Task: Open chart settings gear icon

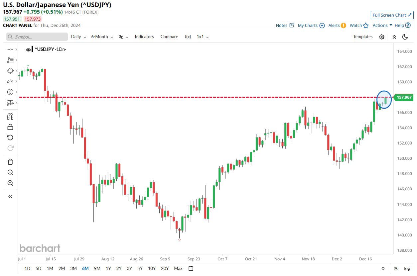Action: [x=382, y=37]
